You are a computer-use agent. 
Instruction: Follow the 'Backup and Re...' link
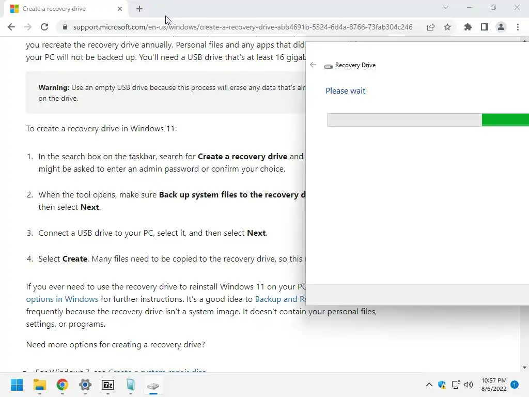280,299
